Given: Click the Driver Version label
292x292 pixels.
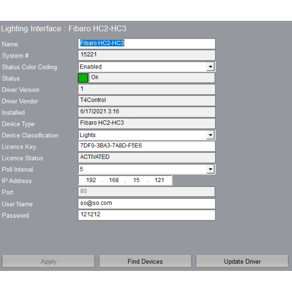Looking at the screenshot, I should (x=21, y=90).
